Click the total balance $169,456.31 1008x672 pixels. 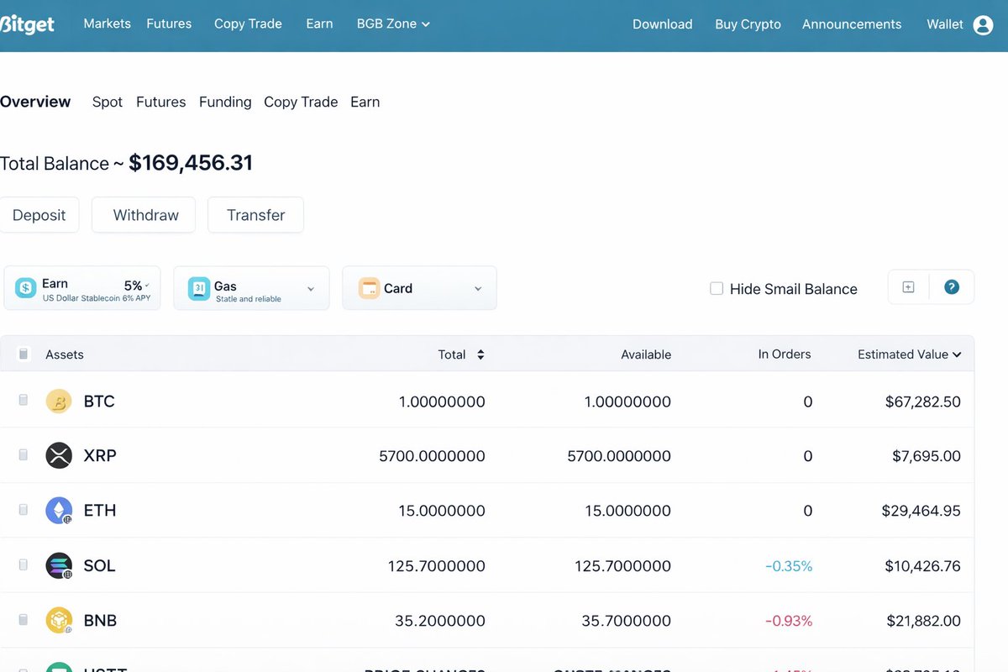191,163
